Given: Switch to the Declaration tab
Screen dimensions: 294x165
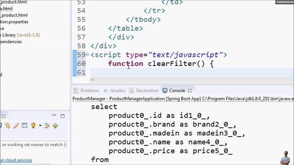Looking at the screenshot, I should (147, 91).
